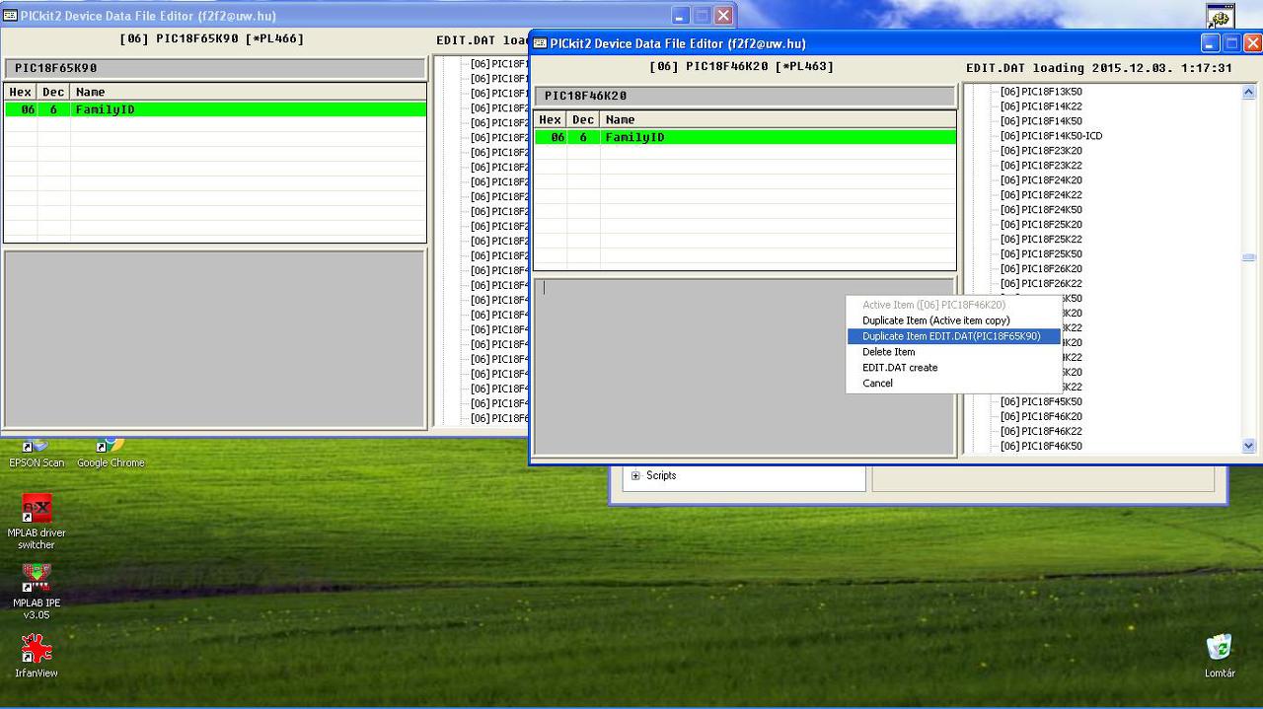1263x709 pixels.
Task: Click scroll-up arrow of the front device list
Action: [1248, 92]
